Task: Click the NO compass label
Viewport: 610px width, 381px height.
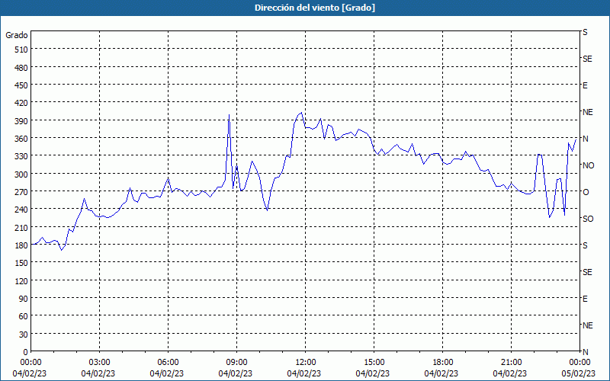Action: pos(589,165)
